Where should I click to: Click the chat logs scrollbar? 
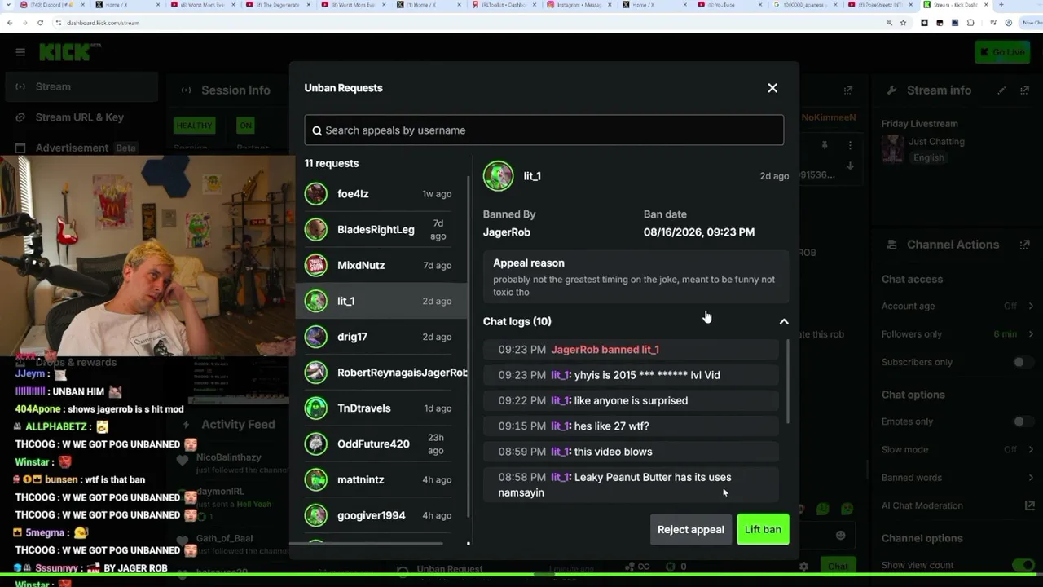click(x=788, y=382)
